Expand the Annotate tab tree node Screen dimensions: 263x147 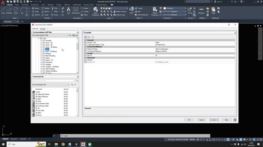pyautogui.click(x=41, y=40)
